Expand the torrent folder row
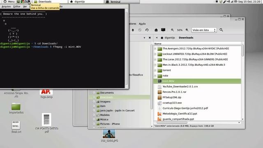This screenshot has height=148, width=263. (155, 70)
